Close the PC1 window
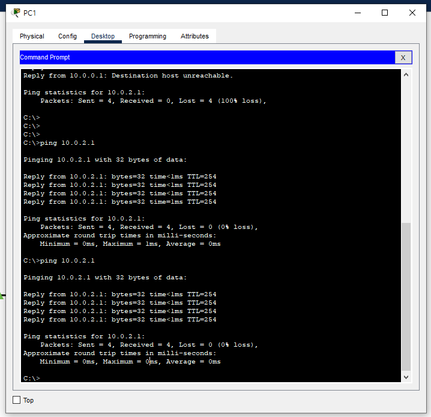This screenshot has width=431, height=417. 412,13
